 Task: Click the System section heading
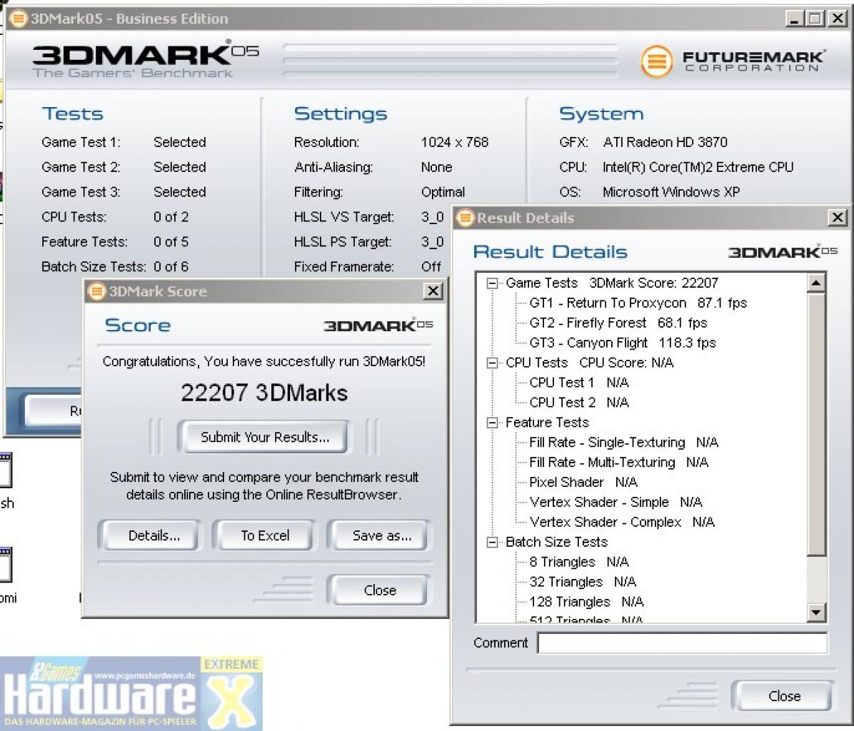(601, 114)
